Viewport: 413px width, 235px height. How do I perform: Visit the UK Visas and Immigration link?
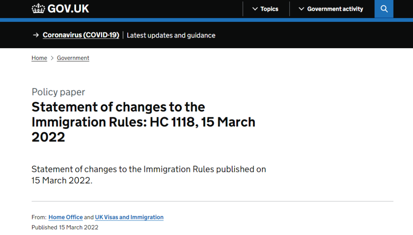pos(129,217)
